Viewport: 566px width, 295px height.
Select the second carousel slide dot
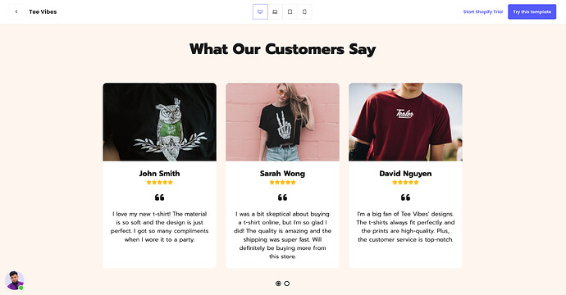(x=286, y=284)
